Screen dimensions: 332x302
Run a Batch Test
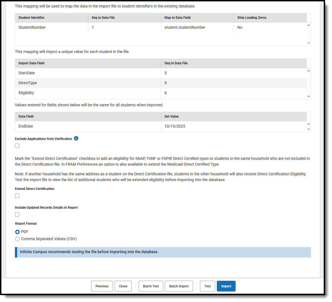pos(151,286)
